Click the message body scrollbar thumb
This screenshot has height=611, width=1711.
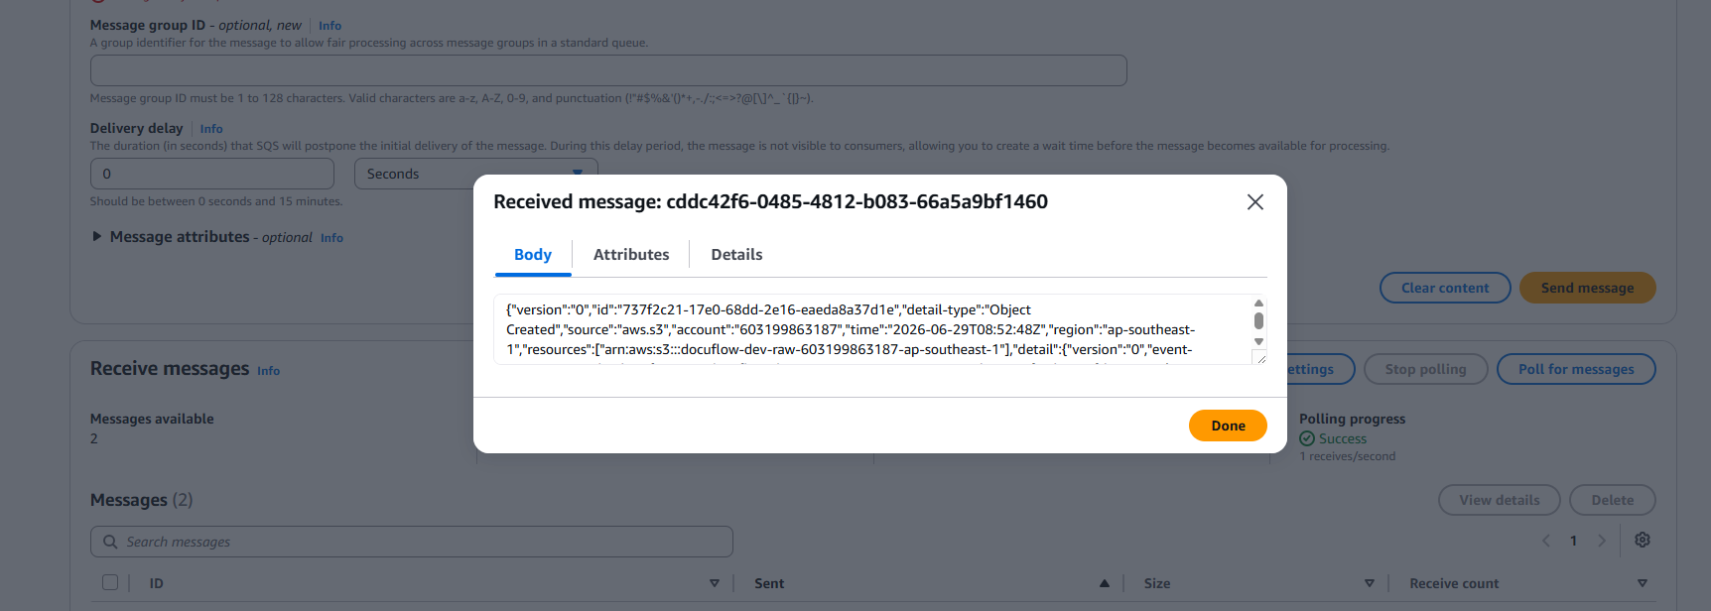[1258, 320]
